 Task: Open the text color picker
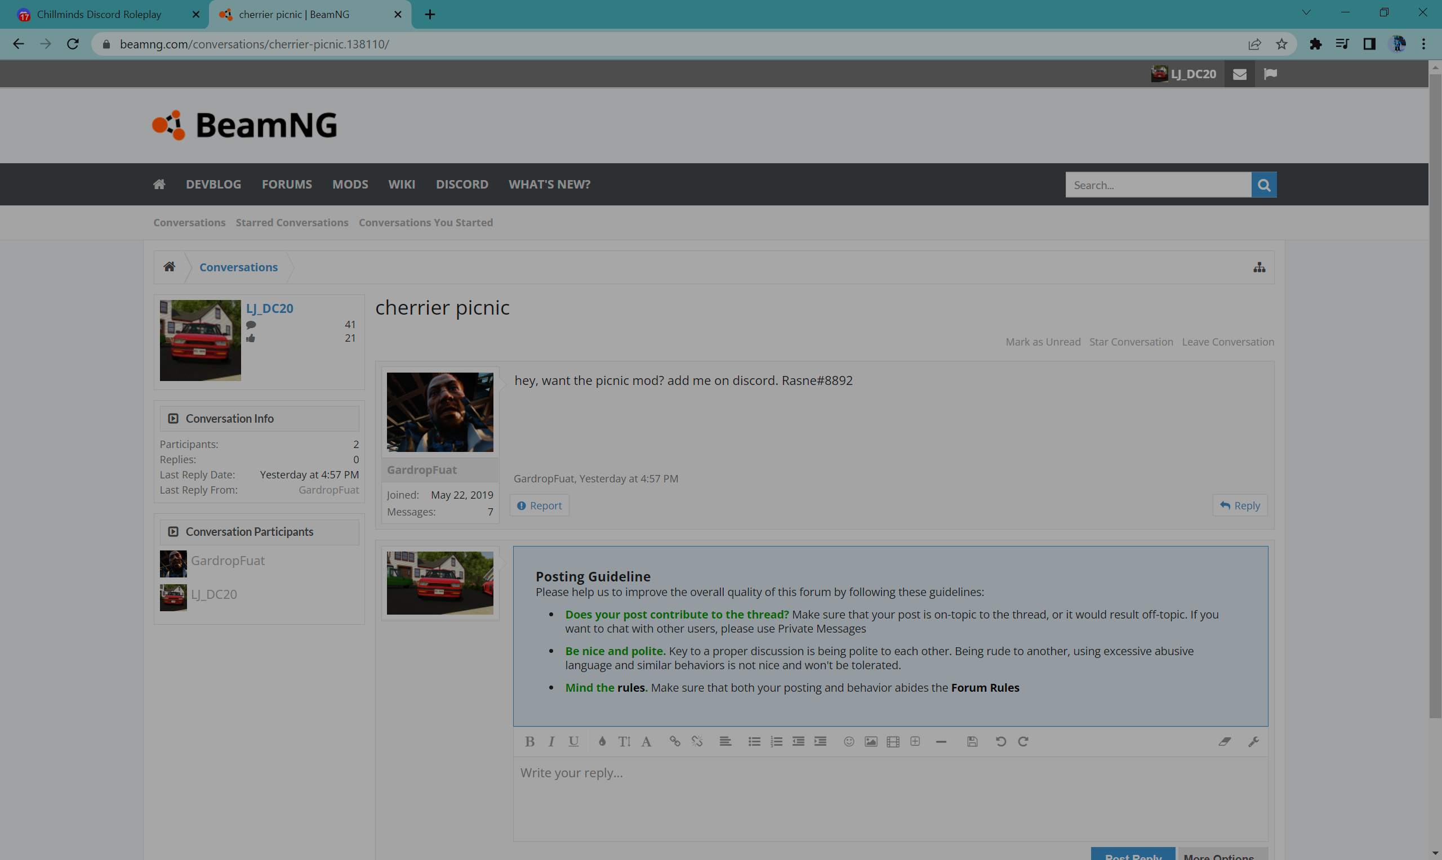pos(602,741)
